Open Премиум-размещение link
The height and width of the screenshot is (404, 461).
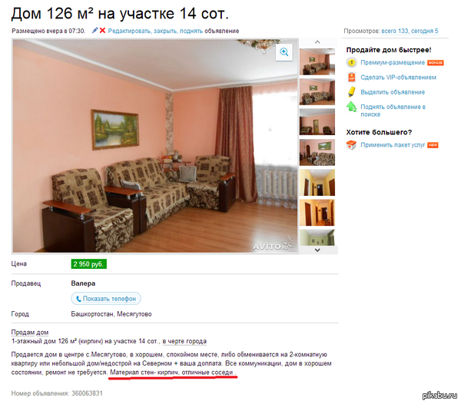tap(393, 62)
